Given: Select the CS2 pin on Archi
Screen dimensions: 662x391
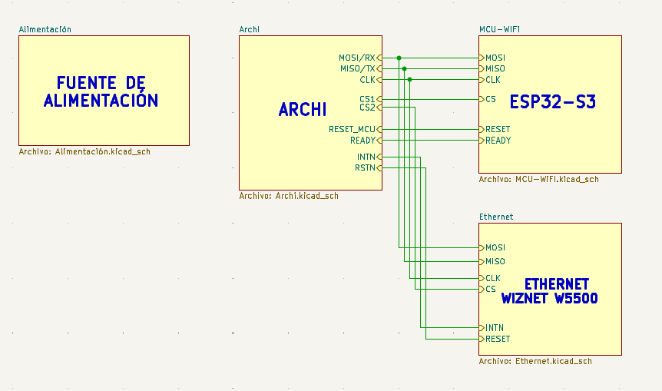Looking at the screenshot, I should point(371,108).
